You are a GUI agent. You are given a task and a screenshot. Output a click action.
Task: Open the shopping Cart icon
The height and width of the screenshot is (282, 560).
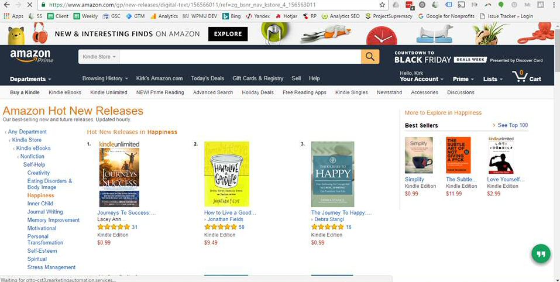click(x=527, y=77)
